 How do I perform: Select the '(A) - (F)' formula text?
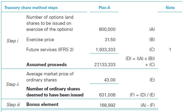pos(147,105)
